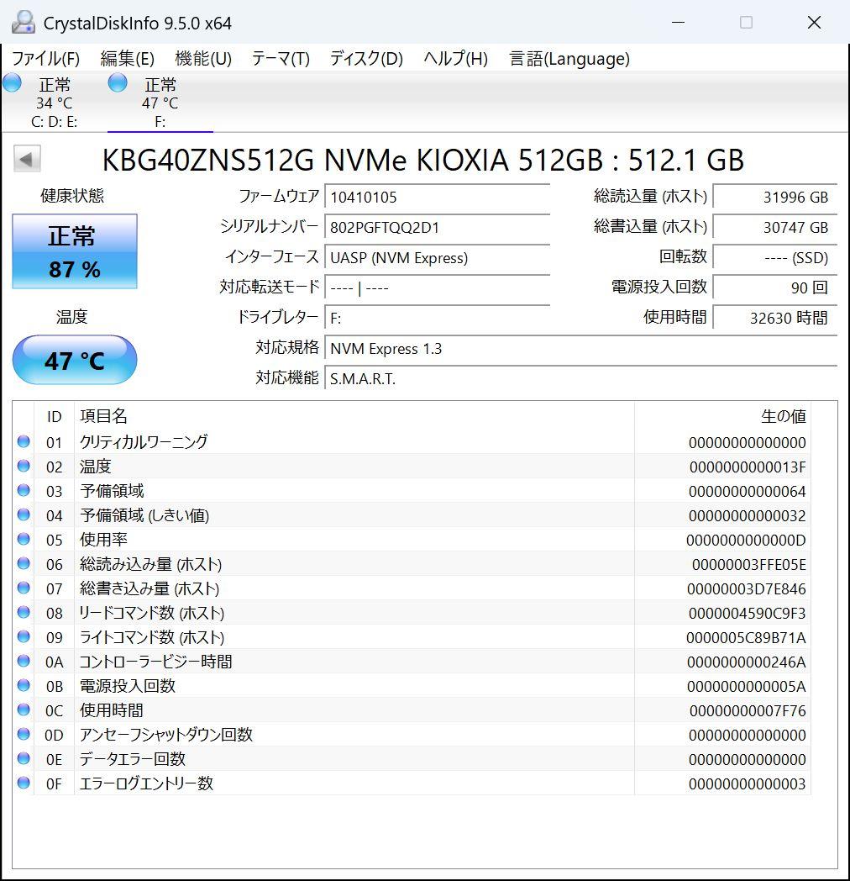The image size is (850, 881).
Task: Click the 47 °C temperature button
Action: pos(75,360)
